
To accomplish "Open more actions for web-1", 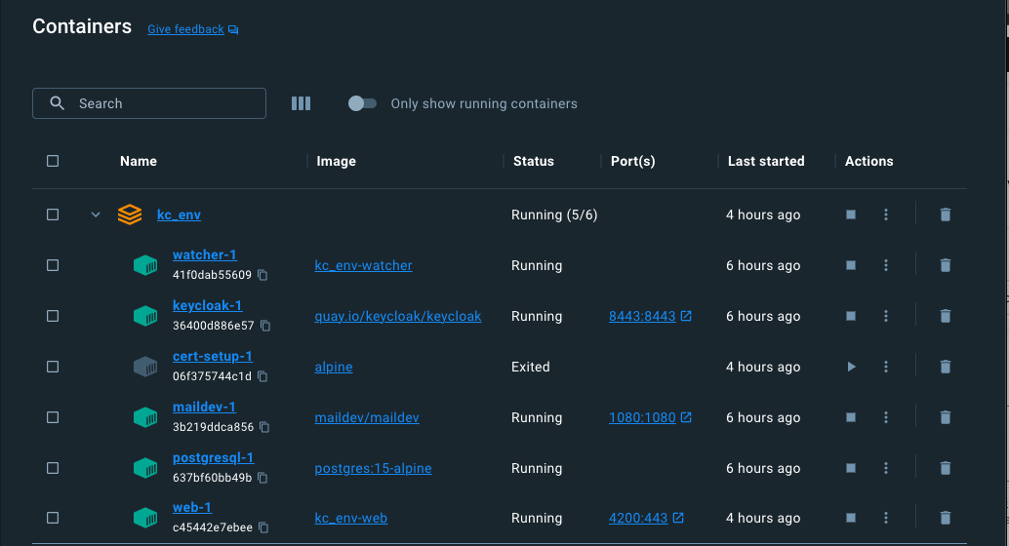I will point(886,518).
